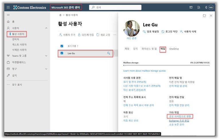This screenshot has width=220, height=140.
Task: Switch to the 라이선스 및 앱 tab
Action: [x=149, y=49]
